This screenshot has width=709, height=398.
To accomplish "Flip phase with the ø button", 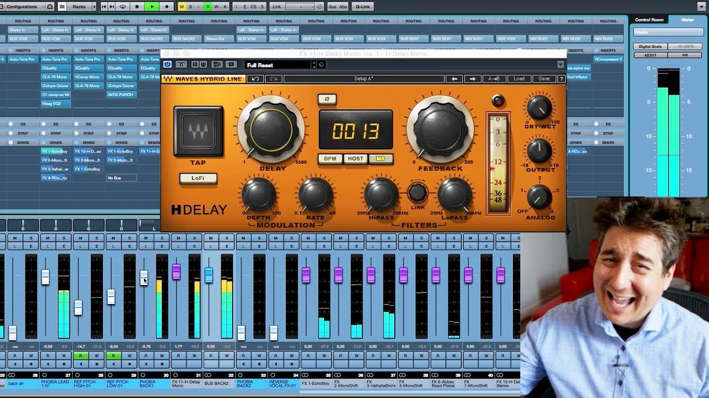I will click(327, 99).
